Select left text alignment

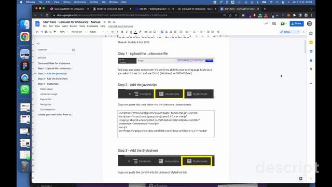[162, 32]
